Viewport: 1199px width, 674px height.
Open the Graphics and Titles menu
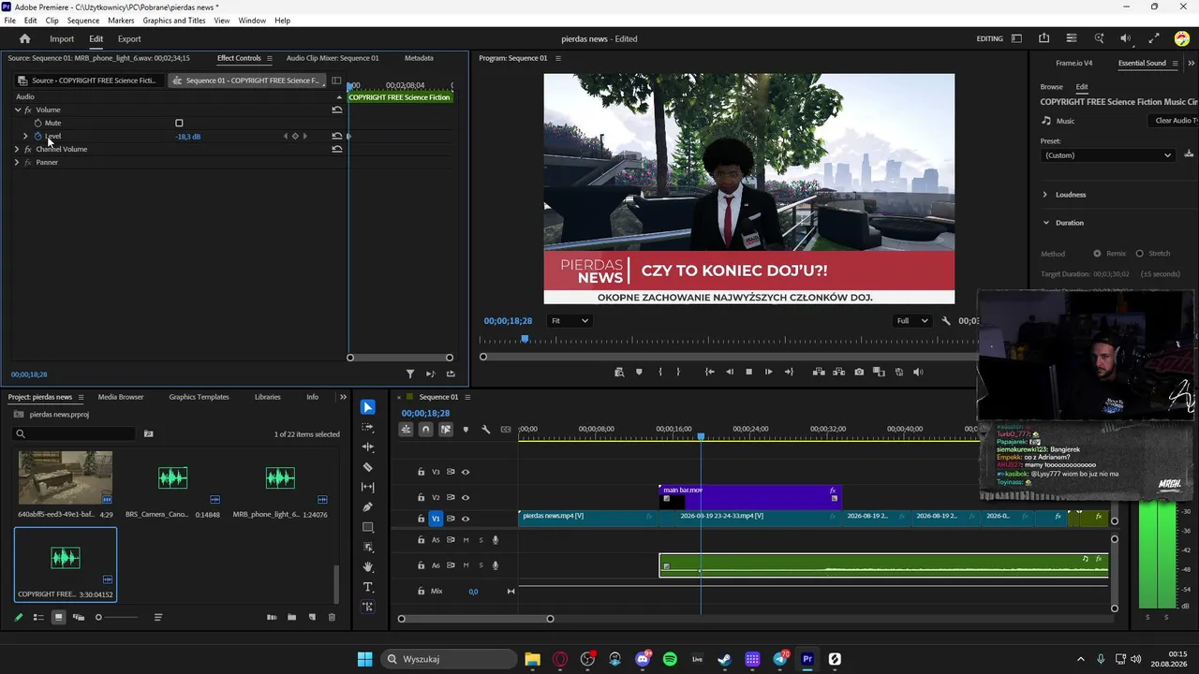174,21
